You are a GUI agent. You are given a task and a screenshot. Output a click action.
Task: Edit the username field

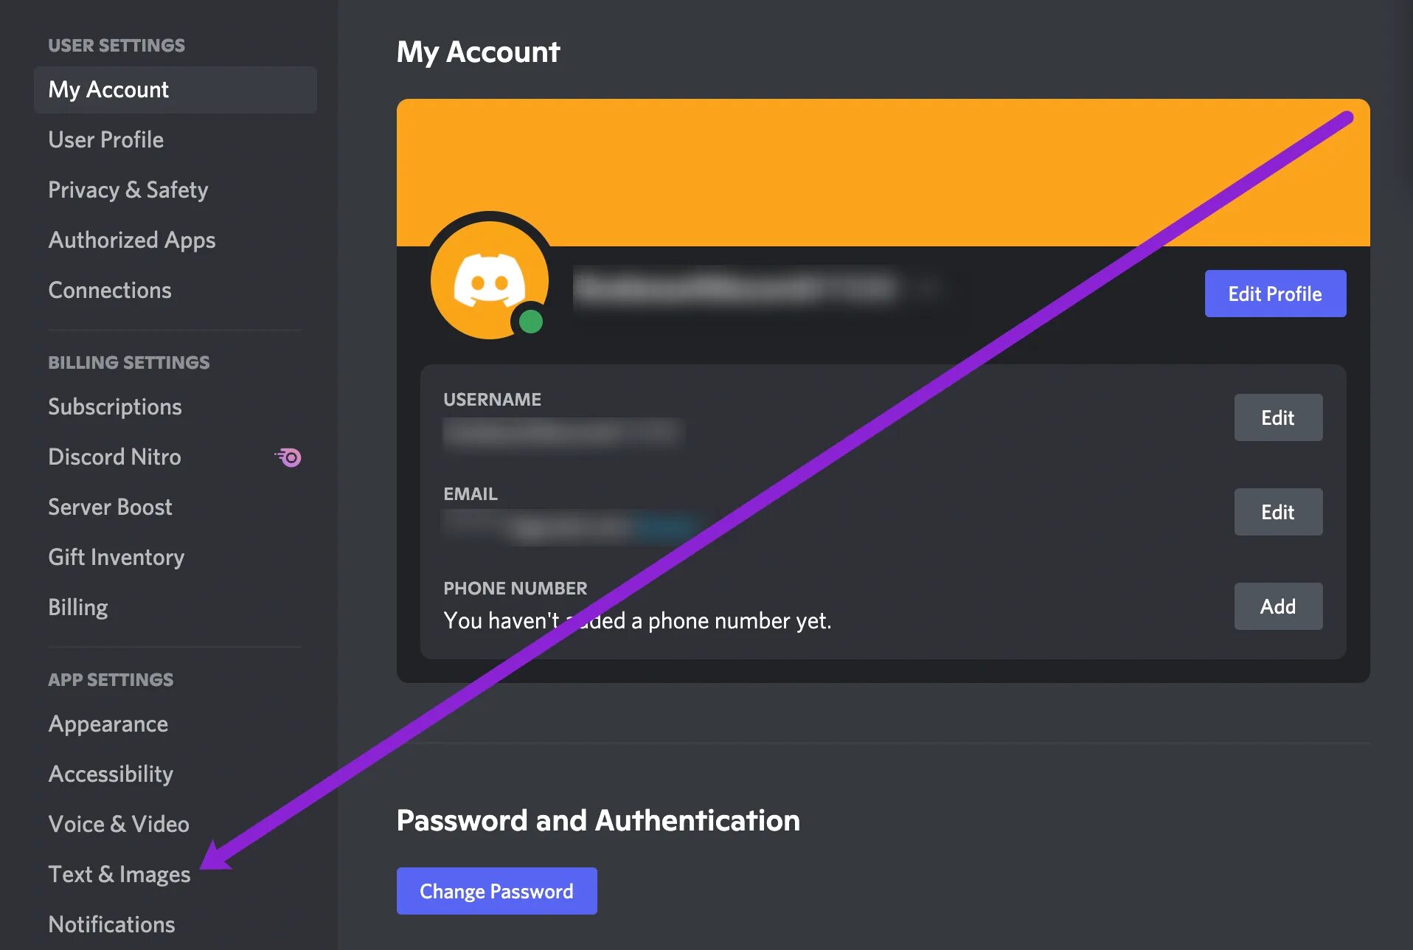[1278, 417]
